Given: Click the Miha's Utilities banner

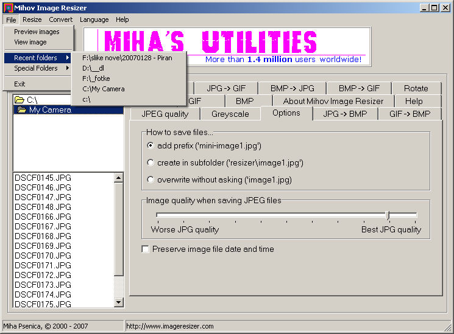Looking at the screenshot, I should [227, 47].
